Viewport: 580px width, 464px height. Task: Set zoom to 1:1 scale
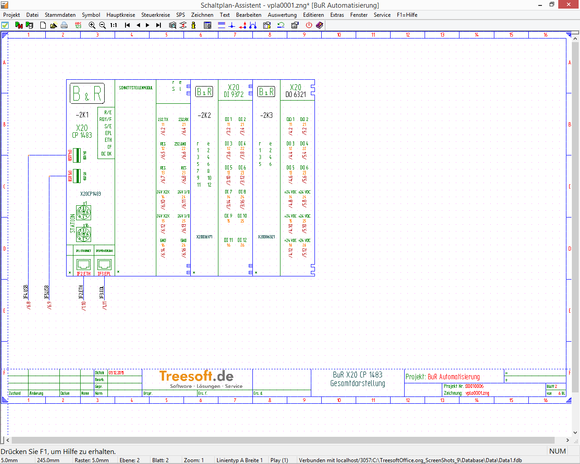(114, 25)
